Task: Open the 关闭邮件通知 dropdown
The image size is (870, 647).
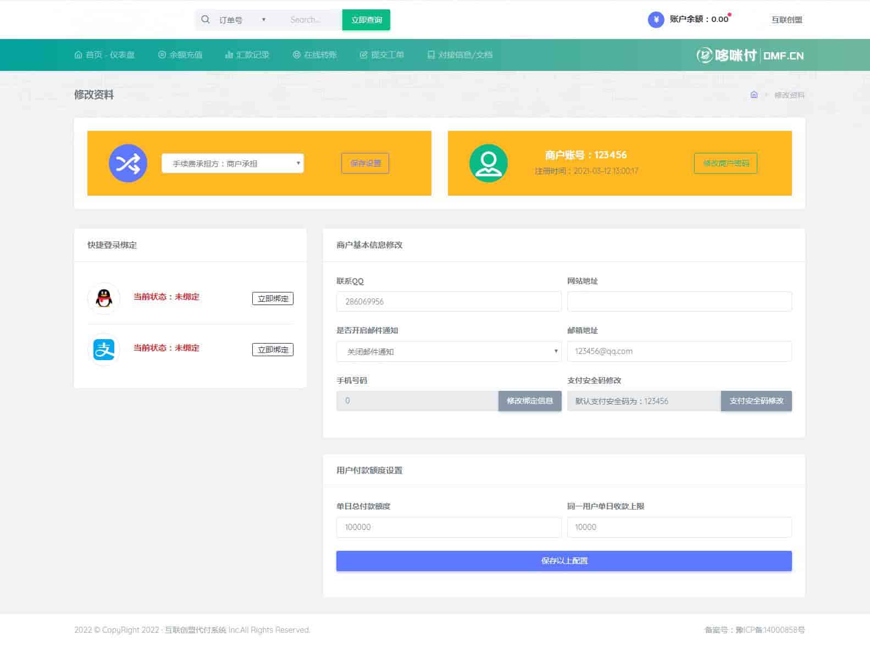Action: (x=448, y=351)
